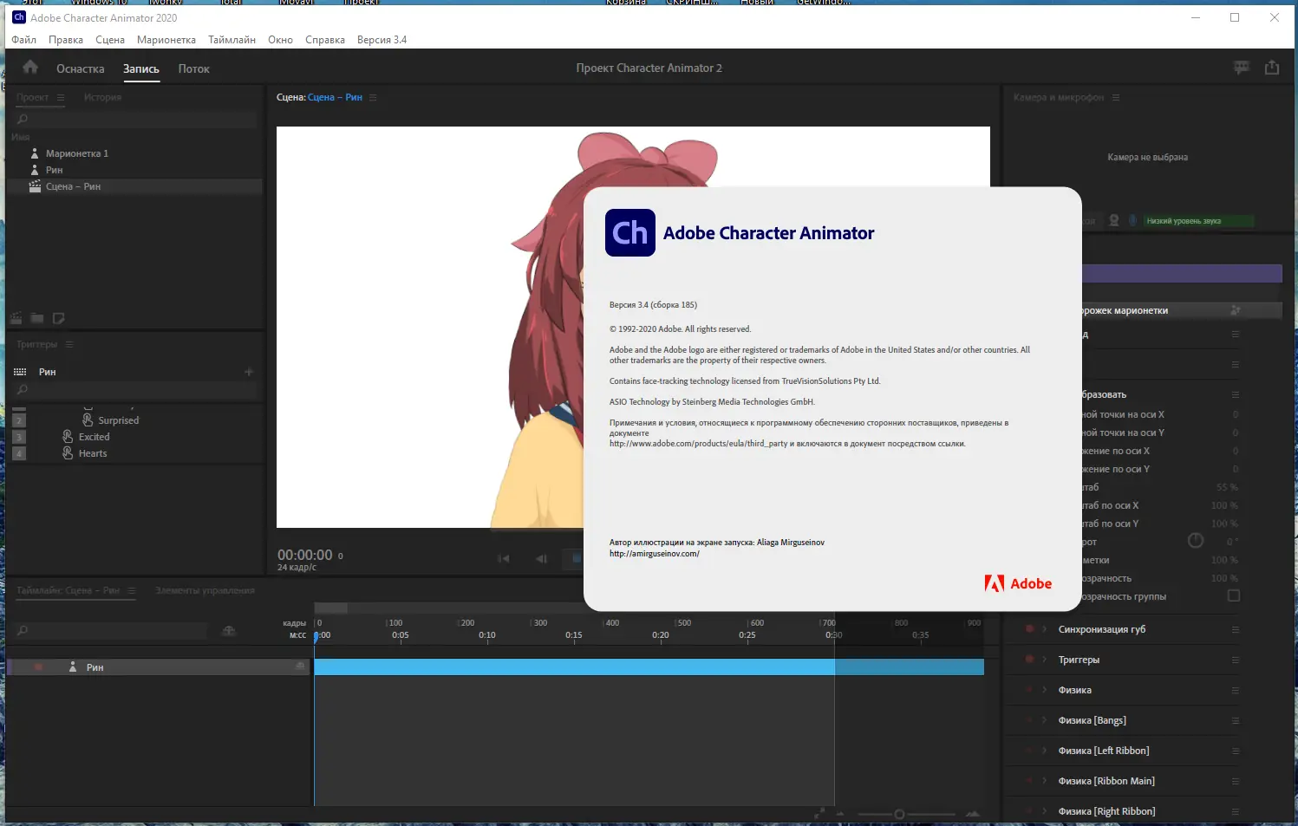Click the keyboard layout icon next to Рин triggers
1298x826 pixels.
tap(19, 371)
